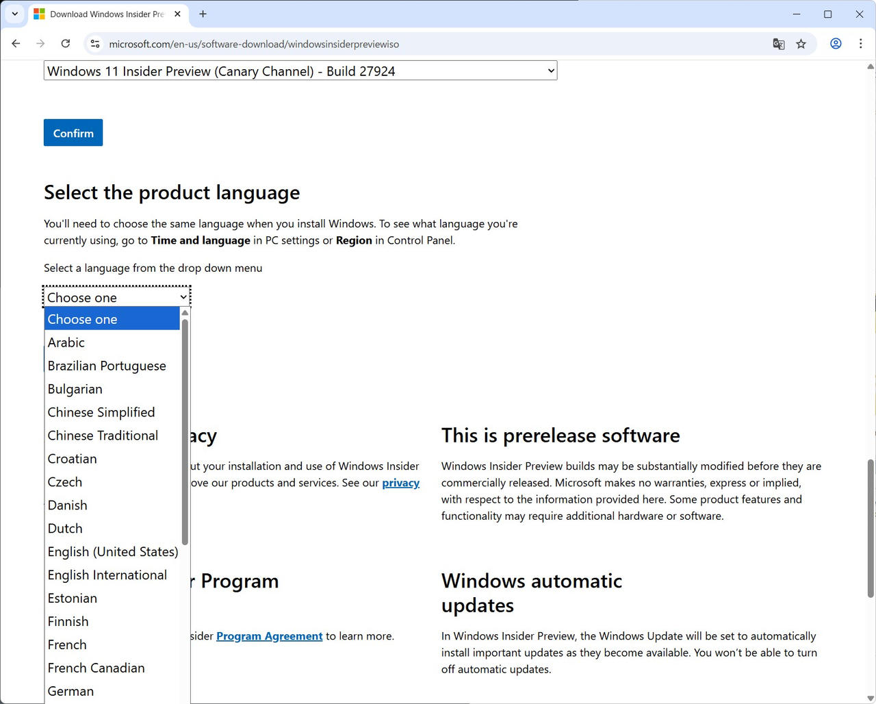Image resolution: width=876 pixels, height=704 pixels.
Task: Choose English International option
Action: tap(112, 575)
